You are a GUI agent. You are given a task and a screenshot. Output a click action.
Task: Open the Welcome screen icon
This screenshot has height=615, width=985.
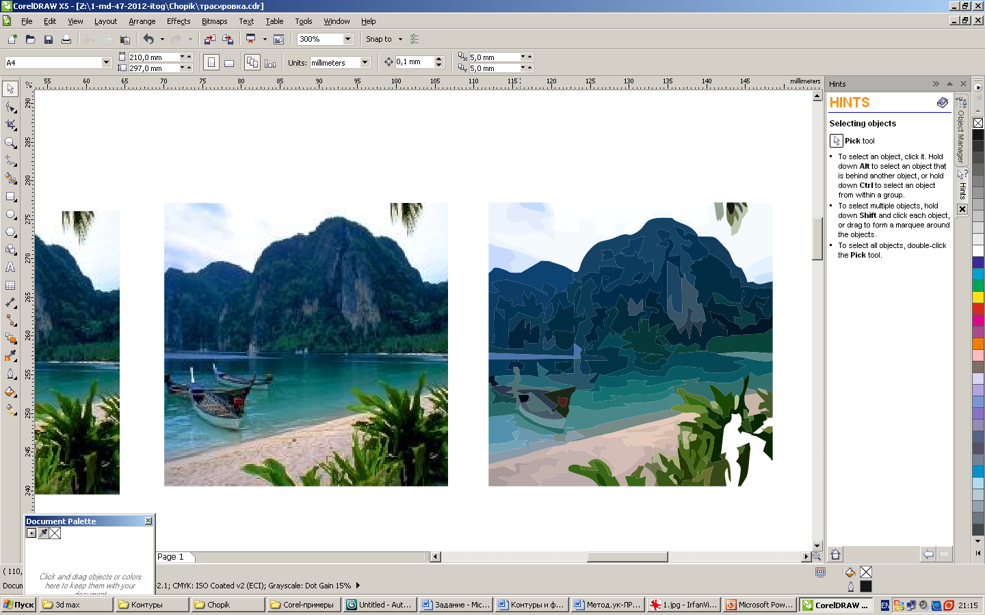coord(278,39)
